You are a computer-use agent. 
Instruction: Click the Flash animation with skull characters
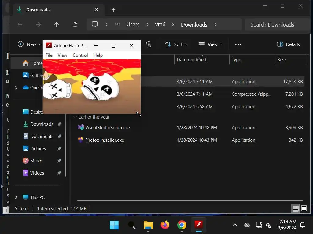[x=92, y=86]
